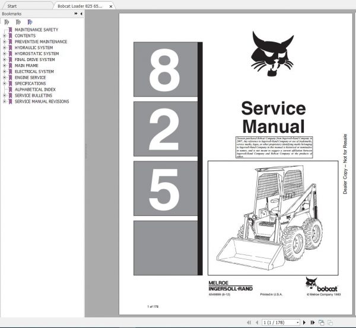Expand the FINAL DRIVE SYSTEM bookmark

point(4,59)
